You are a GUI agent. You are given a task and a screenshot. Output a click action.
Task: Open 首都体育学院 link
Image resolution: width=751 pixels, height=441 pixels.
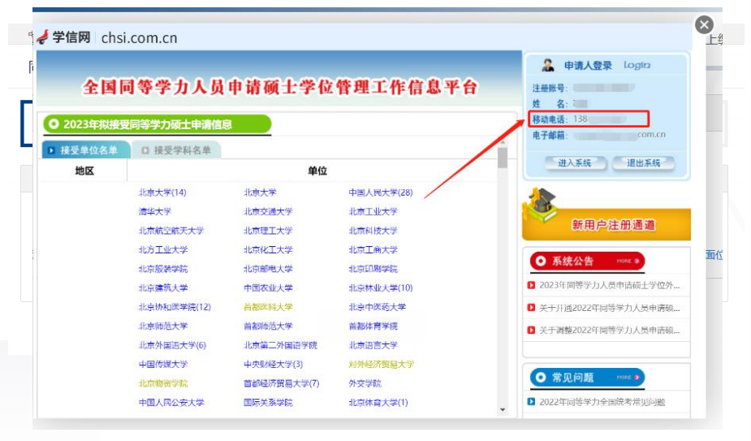point(373,326)
